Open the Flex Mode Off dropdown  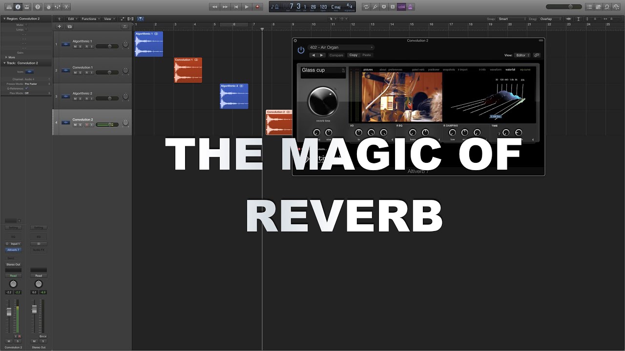coord(37,93)
